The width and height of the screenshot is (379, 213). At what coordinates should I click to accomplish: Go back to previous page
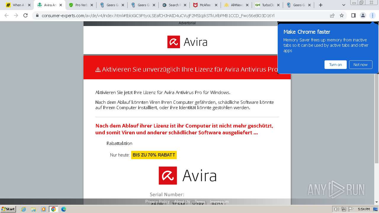click(7, 15)
